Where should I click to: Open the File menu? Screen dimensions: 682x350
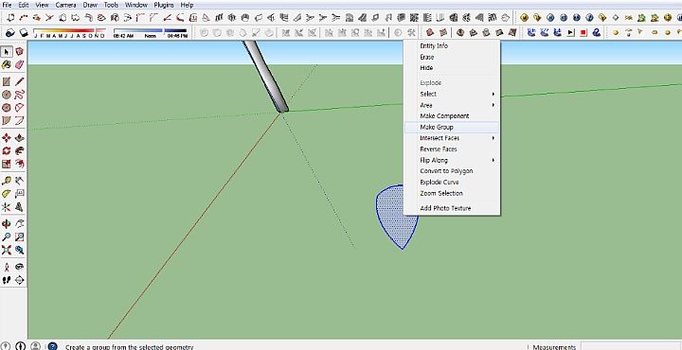point(7,5)
